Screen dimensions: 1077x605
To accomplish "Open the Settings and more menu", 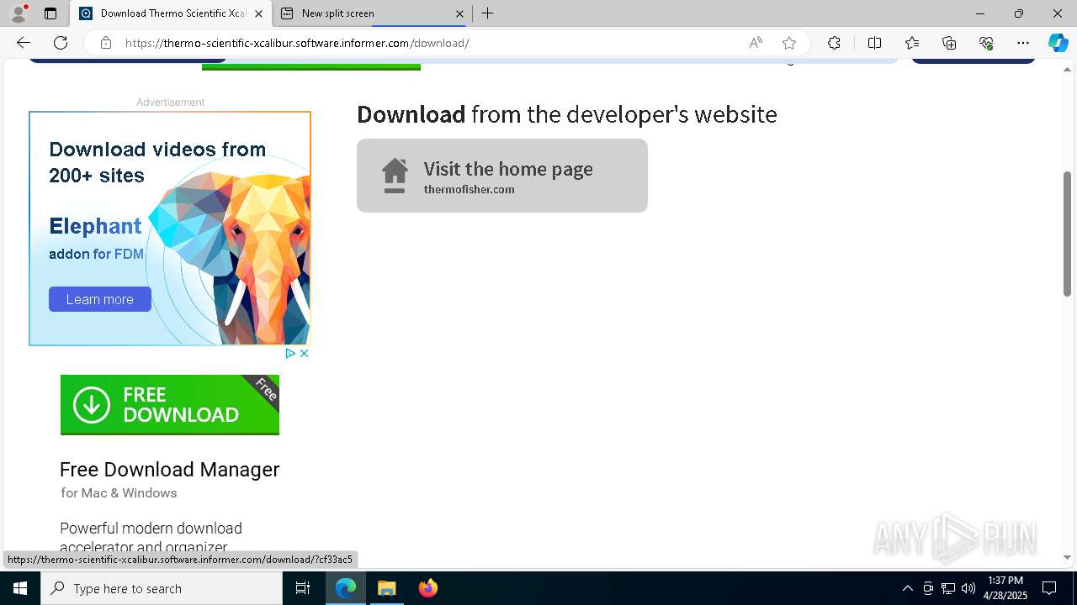I will pyautogui.click(x=1023, y=43).
